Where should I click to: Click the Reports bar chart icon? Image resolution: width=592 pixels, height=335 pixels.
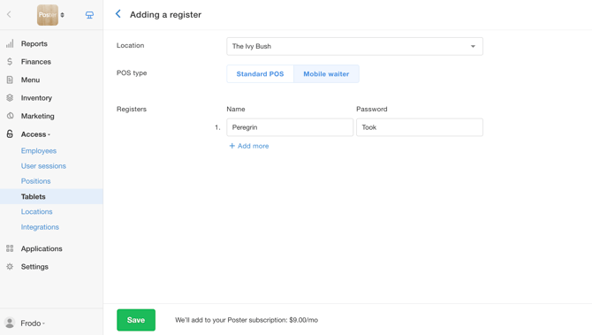click(x=10, y=43)
